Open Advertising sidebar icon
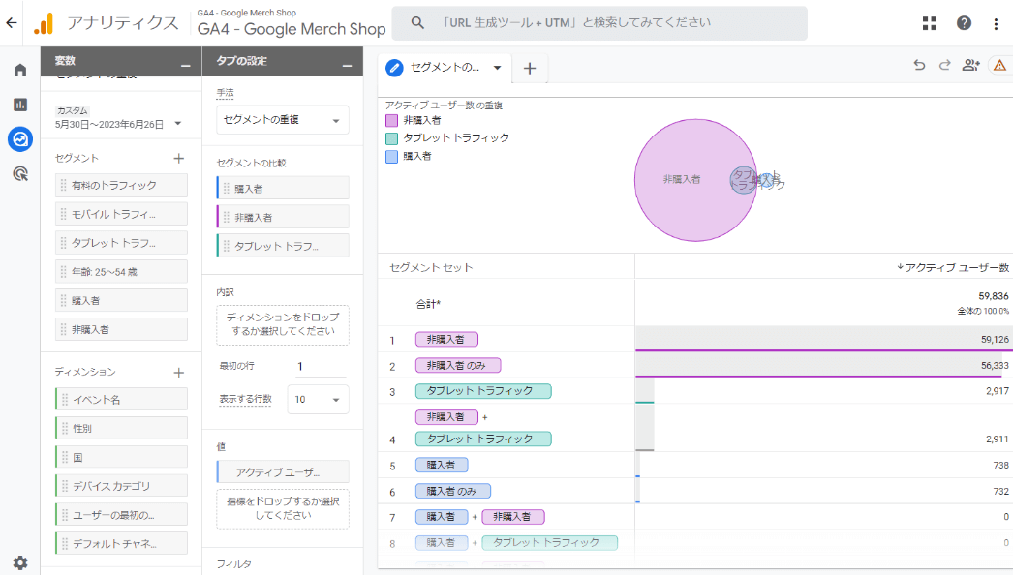This screenshot has height=575, width=1013. pos(20,173)
